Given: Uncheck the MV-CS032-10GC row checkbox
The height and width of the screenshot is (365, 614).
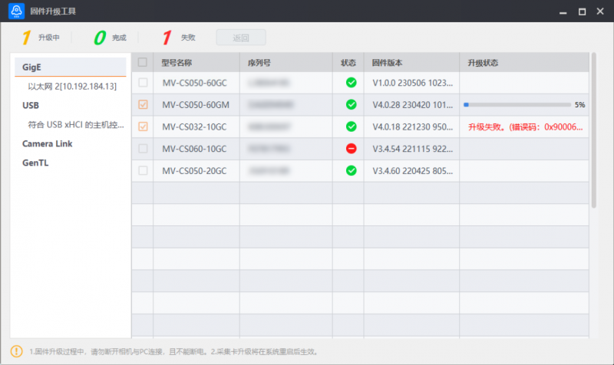Looking at the screenshot, I should click(x=143, y=127).
